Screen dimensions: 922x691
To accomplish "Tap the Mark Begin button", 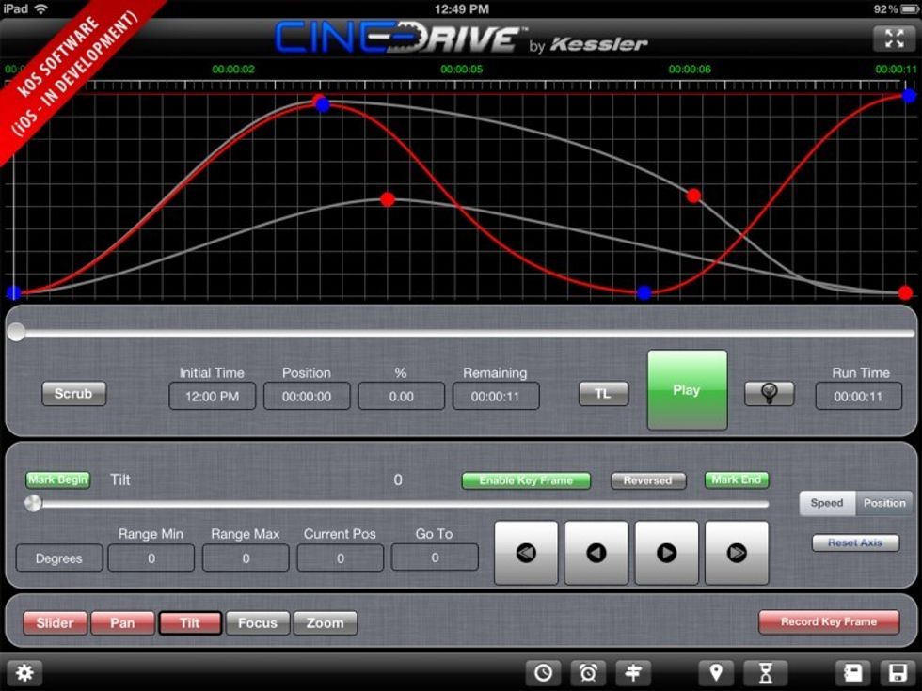I will pos(57,480).
